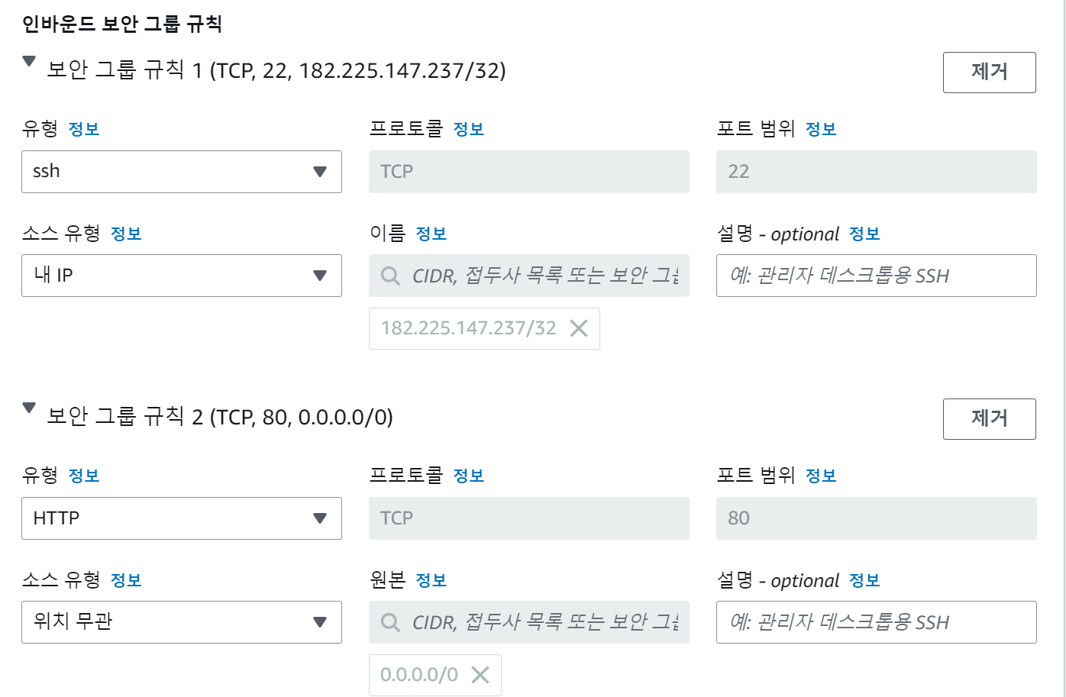This screenshot has height=697, width=1066.
Task: Click search icon in rule 1 CIDR field
Action: coord(390,276)
